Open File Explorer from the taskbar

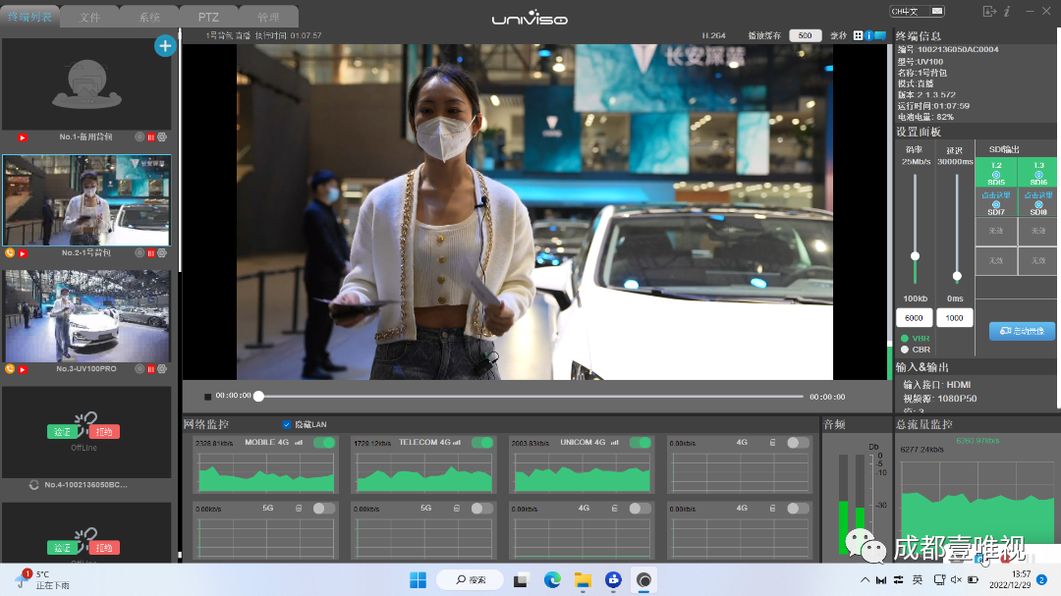click(x=583, y=579)
